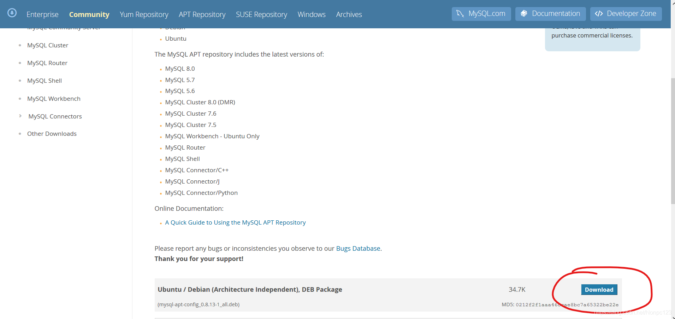Click the Developer Zone code brackets icon
This screenshot has width=675, height=319.
(599, 14)
